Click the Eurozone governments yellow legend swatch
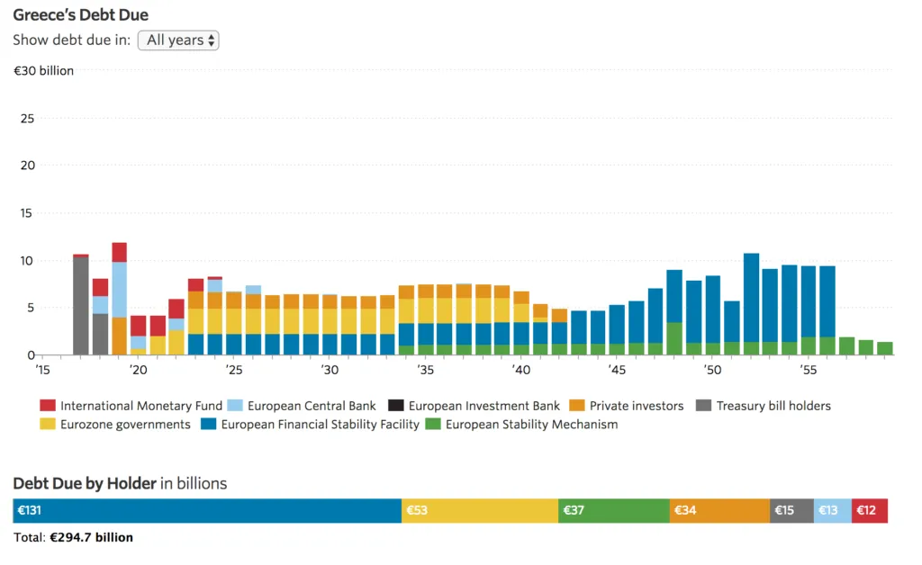 click(48, 424)
